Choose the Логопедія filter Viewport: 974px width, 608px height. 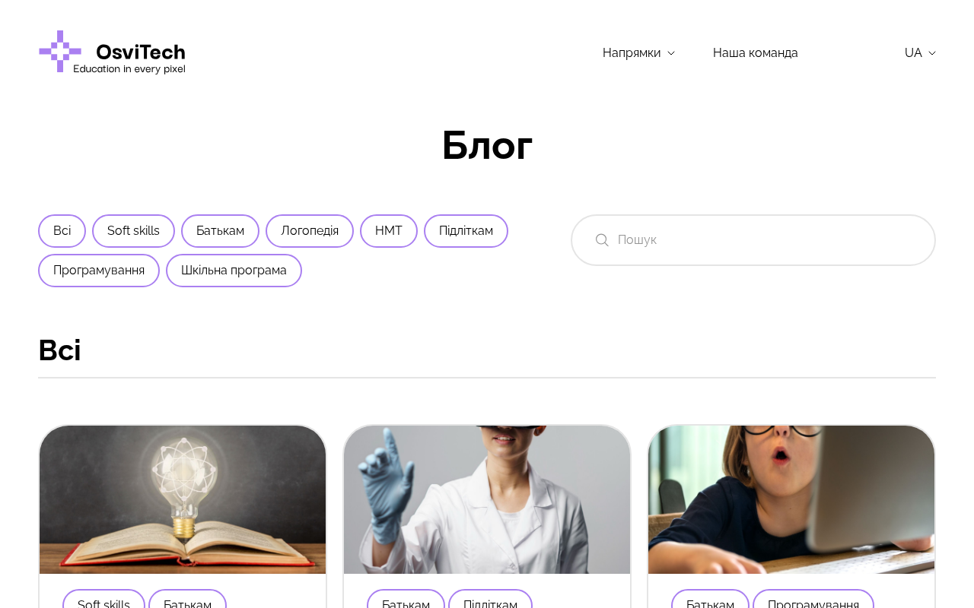(310, 231)
